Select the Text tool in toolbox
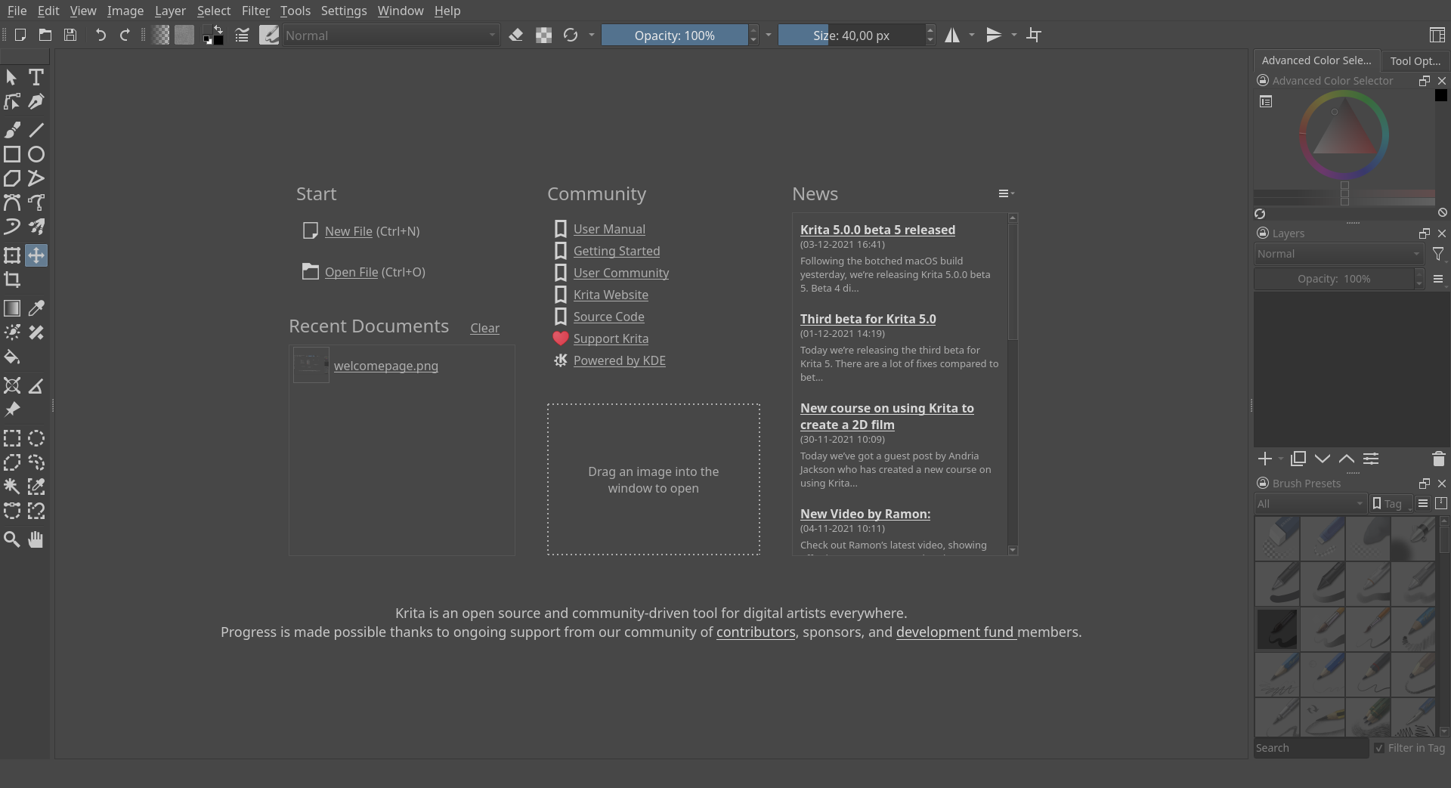Screen dimensions: 1451x788 [36, 77]
